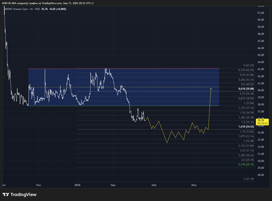Click price axis value 38,00
Image resolution: width=272 pixels, height=201 pixels.
tap(261, 104)
